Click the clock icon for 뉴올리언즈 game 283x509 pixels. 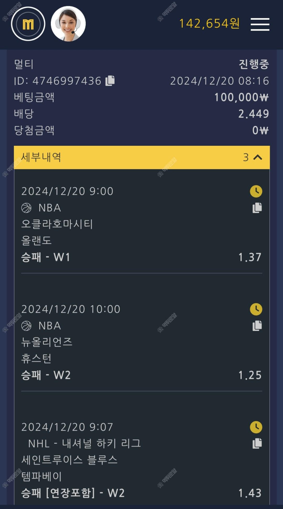click(x=256, y=309)
